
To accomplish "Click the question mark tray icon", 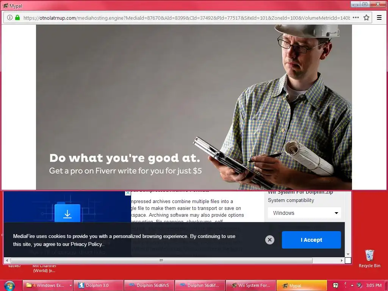I will pos(336,285).
